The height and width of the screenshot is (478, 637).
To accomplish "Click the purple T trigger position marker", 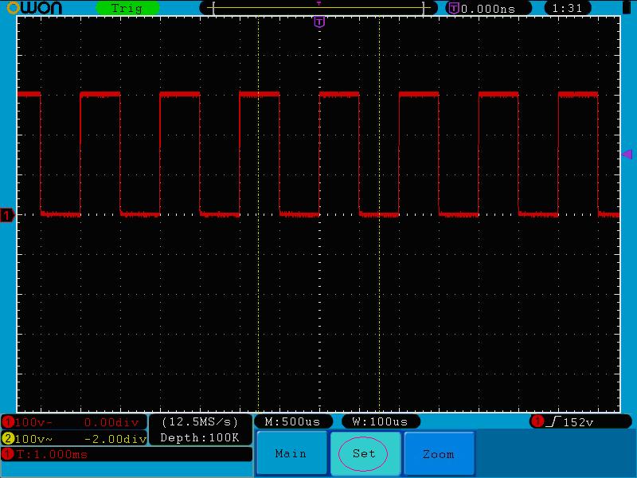I will coord(319,22).
